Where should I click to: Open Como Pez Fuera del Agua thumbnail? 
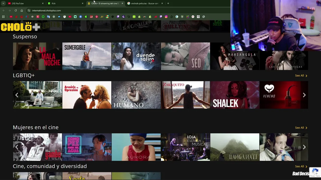pyautogui.click(x=87, y=147)
